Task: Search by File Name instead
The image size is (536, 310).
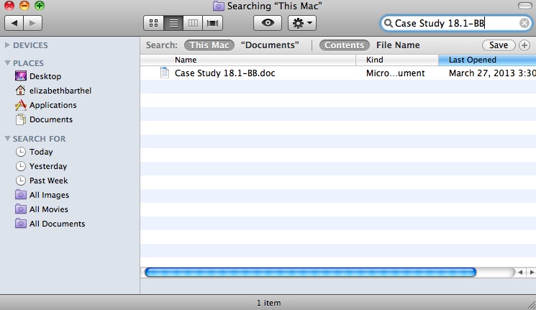Action: (x=398, y=45)
